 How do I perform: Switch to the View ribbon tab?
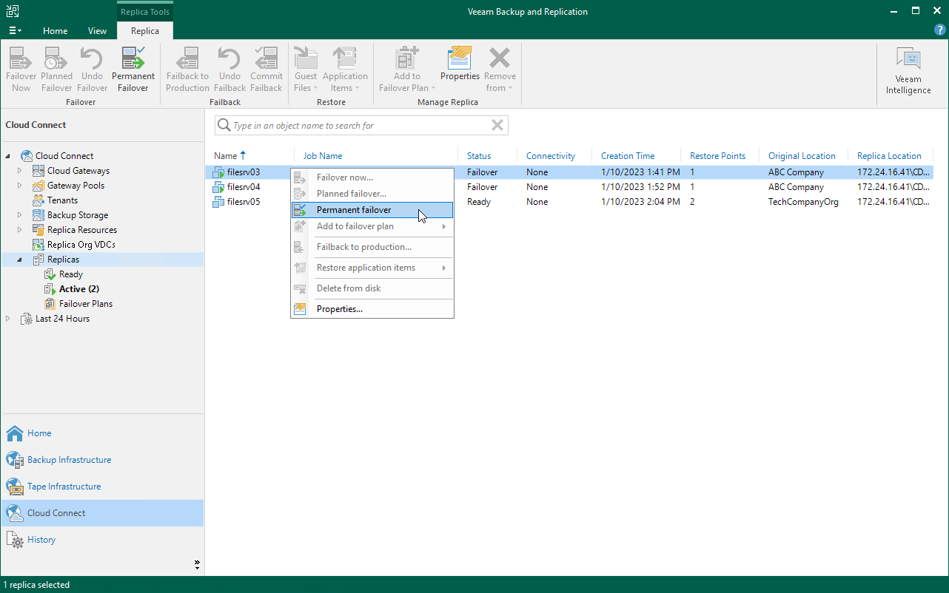tap(97, 31)
